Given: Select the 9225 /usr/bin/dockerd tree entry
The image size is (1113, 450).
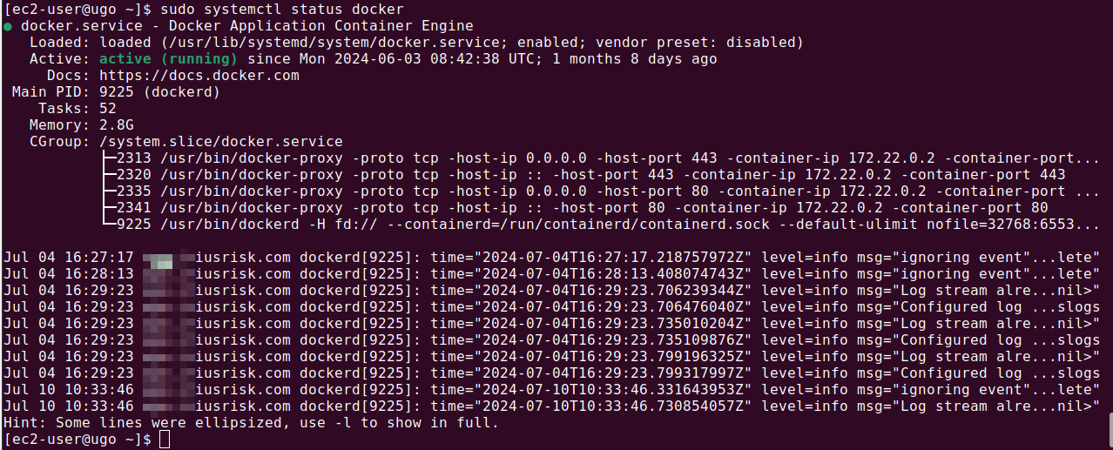Looking at the screenshot, I should click(600, 225).
